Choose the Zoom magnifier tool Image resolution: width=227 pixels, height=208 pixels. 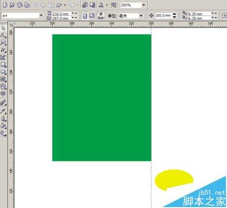coord(3,43)
